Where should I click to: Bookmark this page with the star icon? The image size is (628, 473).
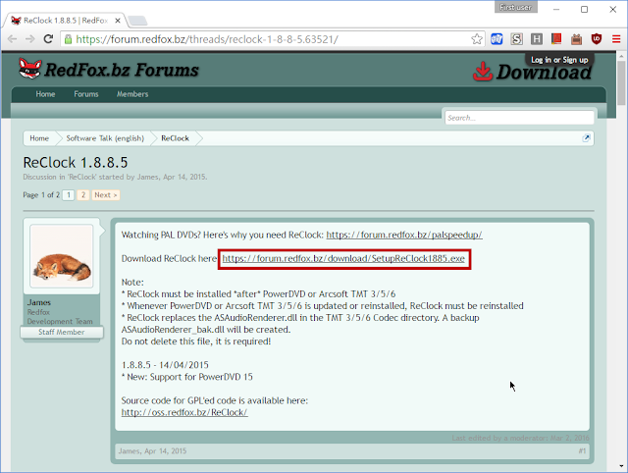[x=477, y=39]
